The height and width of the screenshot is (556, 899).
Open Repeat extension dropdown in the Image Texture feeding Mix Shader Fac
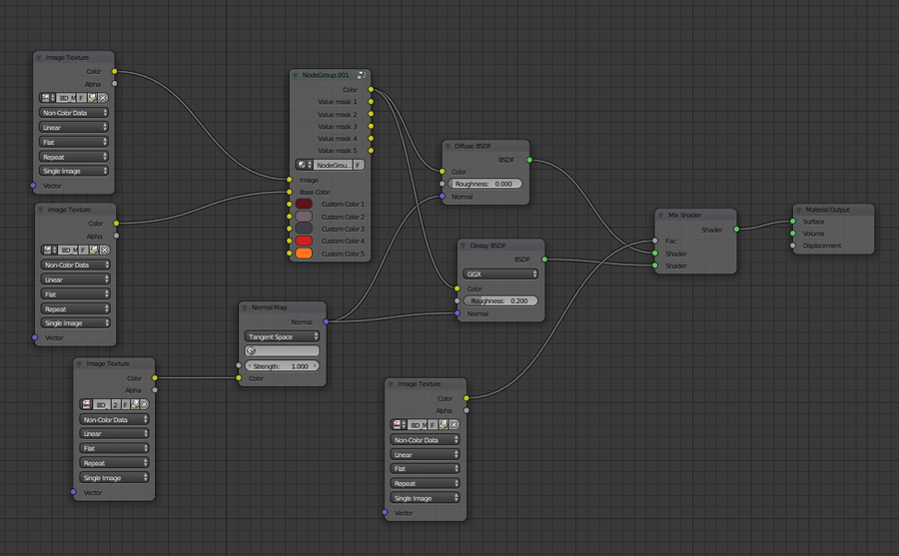tap(425, 483)
